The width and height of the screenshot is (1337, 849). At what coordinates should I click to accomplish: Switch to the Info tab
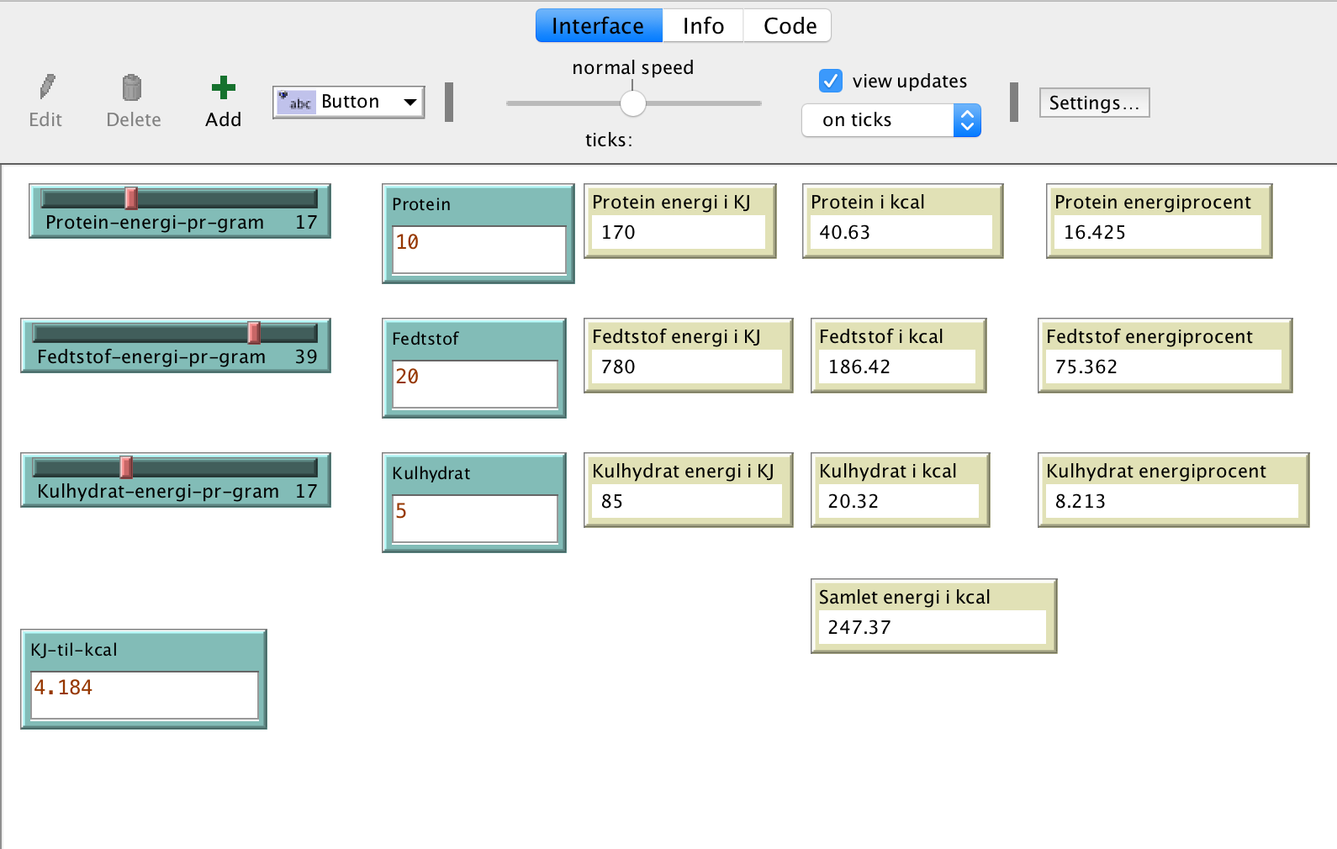[703, 26]
